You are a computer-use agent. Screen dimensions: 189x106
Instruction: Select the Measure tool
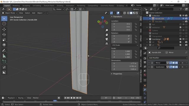point(4,56)
